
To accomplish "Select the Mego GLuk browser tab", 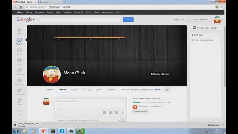I will click(24, 2).
